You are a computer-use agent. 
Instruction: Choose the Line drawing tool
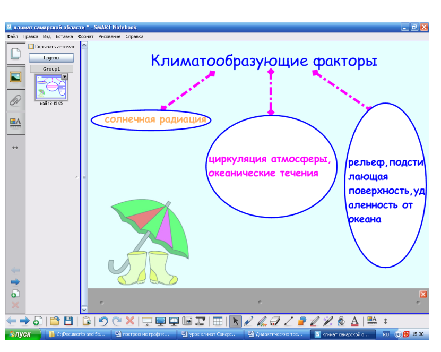click(x=288, y=321)
